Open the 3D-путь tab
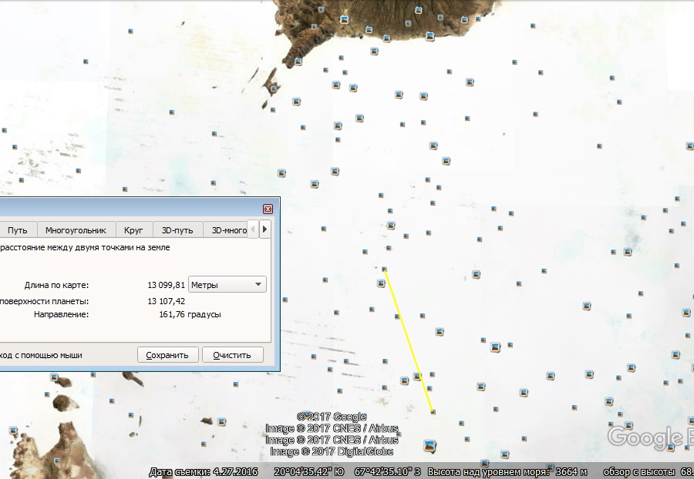694x479 pixels. [177, 229]
